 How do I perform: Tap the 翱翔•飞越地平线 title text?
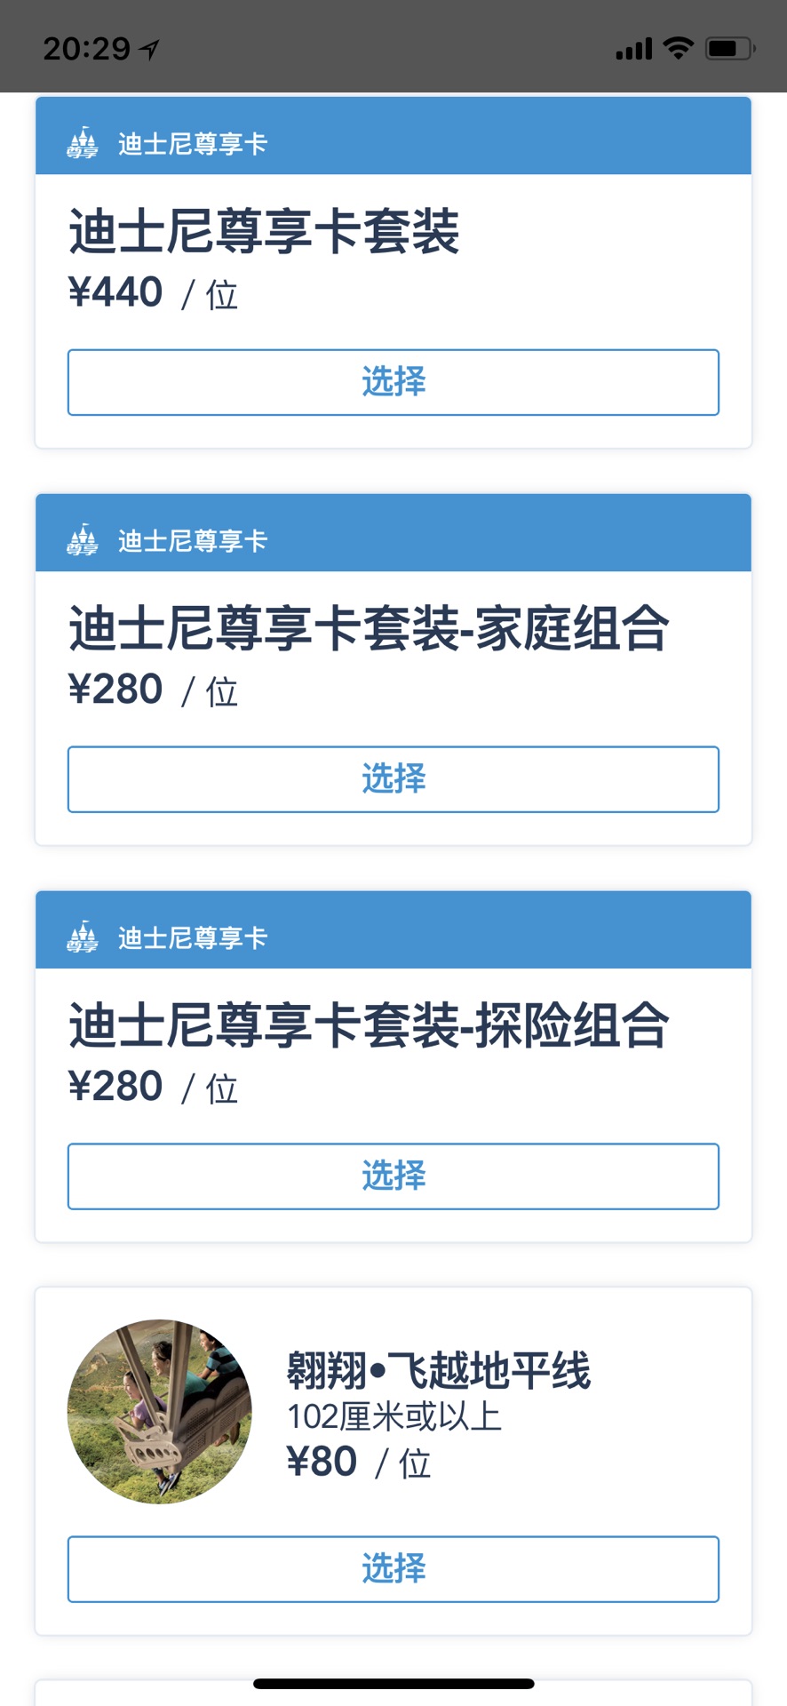coord(438,1370)
